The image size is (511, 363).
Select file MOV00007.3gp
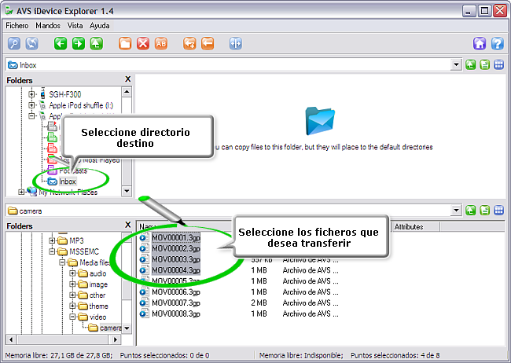pos(176,302)
